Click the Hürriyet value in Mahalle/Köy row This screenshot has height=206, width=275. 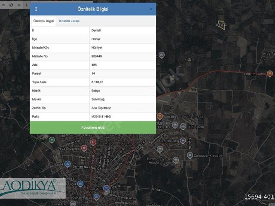click(97, 48)
